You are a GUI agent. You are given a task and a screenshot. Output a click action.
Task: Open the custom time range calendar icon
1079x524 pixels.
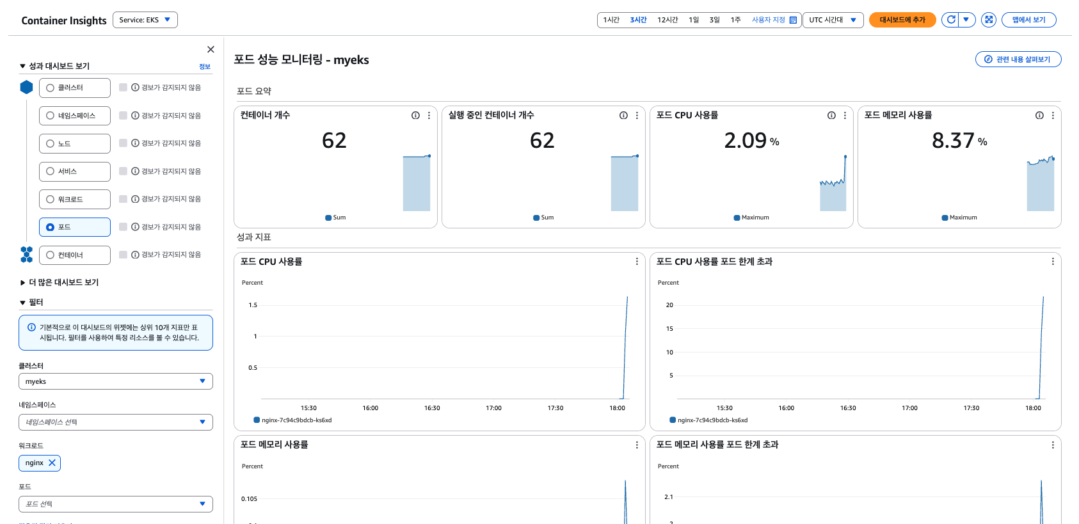coord(793,20)
